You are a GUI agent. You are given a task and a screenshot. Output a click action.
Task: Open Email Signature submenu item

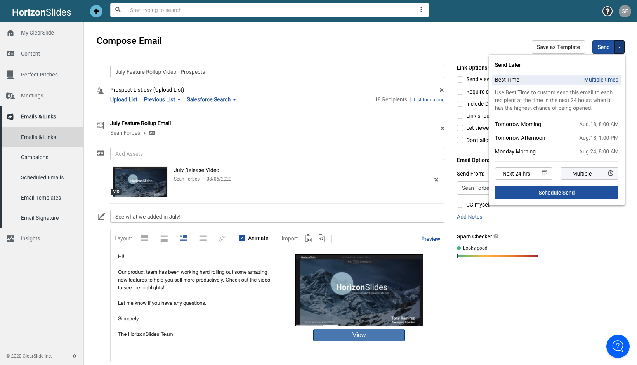(x=40, y=218)
